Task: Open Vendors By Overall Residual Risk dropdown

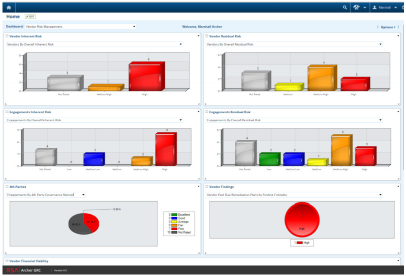Action: pos(294,44)
